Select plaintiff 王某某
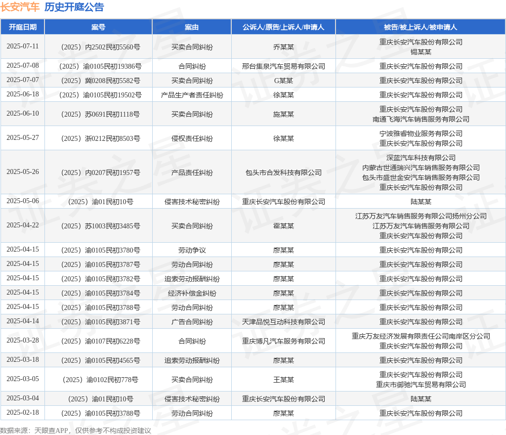The height and width of the screenshot is (435, 506). click(283, 380)
